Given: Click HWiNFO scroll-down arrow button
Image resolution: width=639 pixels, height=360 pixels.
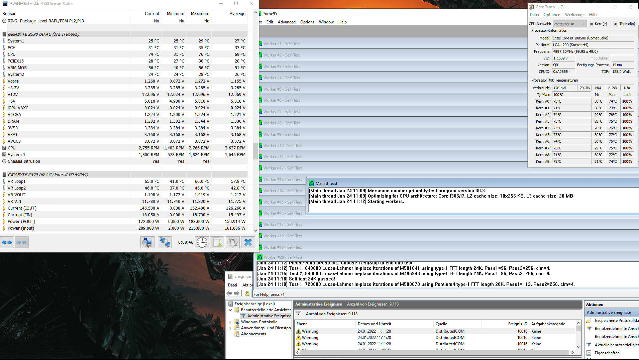Looking at the screenshot, I should click(255, 231).
